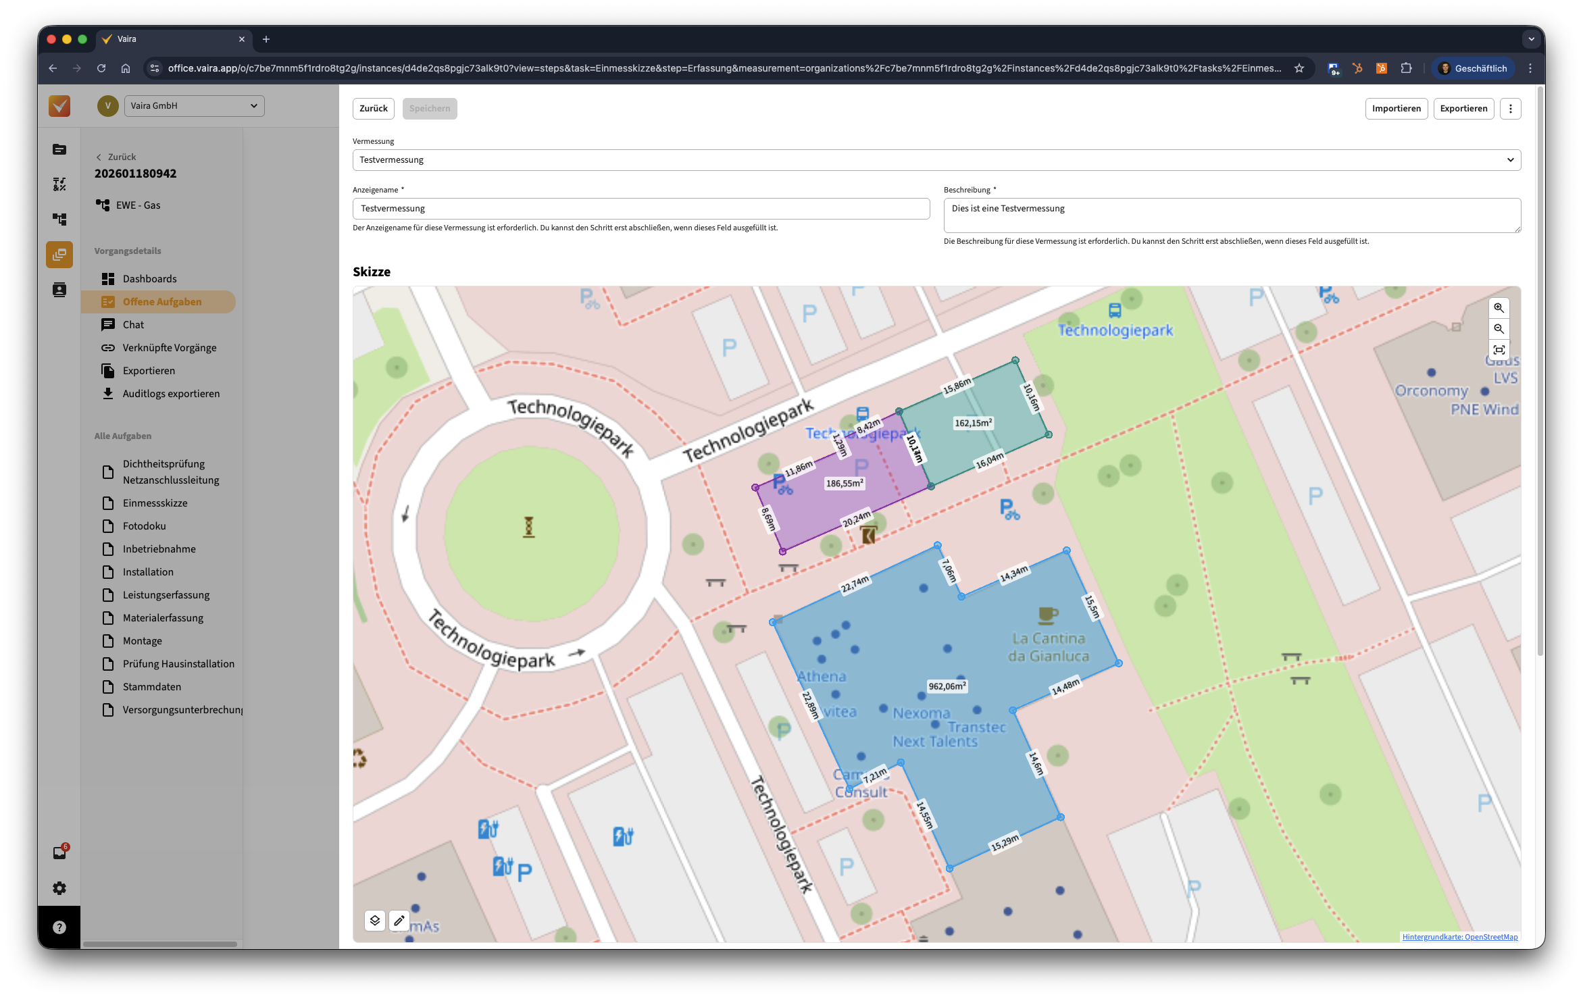Open the map layers icon

tap(375, 920)
